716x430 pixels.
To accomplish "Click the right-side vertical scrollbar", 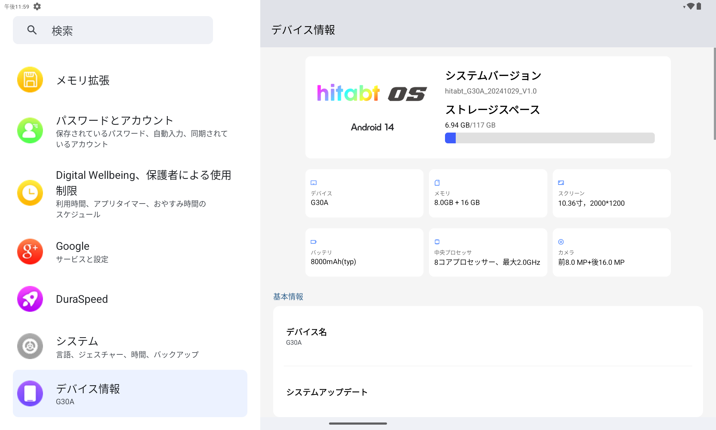I will pyautogui.click(x=714, y=94).
